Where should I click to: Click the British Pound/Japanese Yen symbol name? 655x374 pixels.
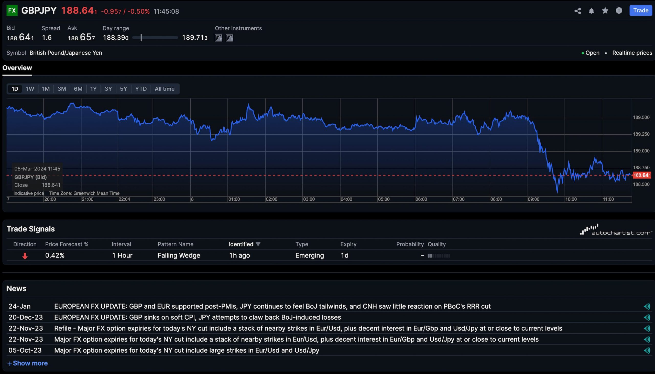pyautogui.click(x=66, y=53)
